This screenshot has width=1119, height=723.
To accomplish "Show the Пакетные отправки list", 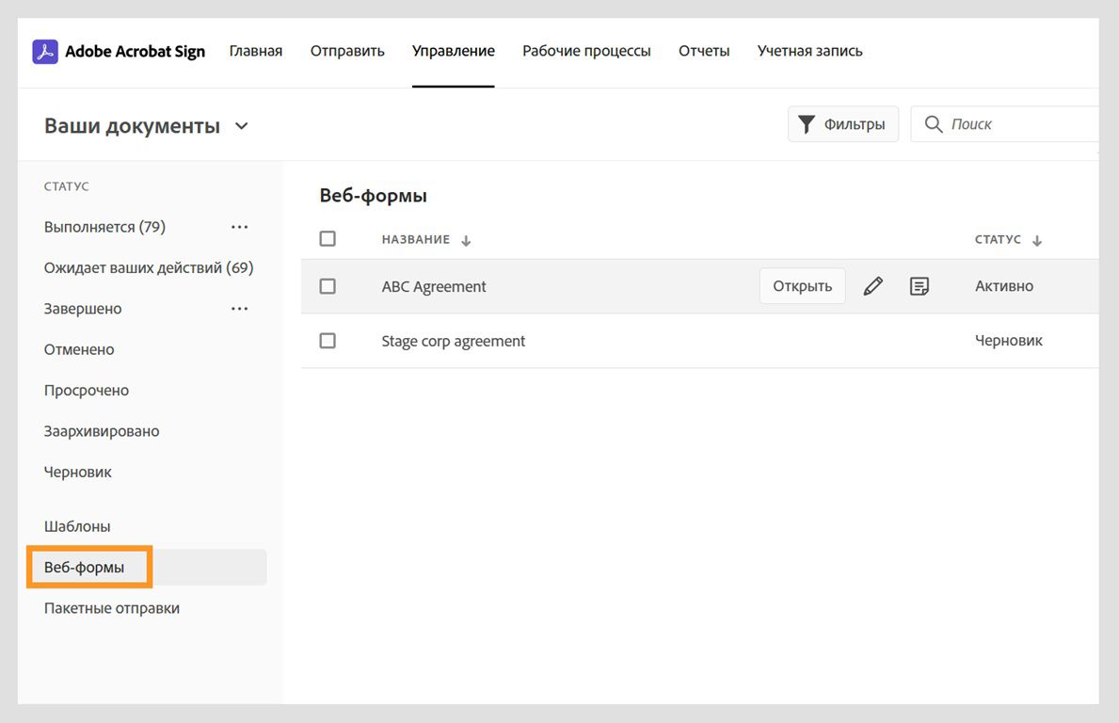I will coord(112,608).
